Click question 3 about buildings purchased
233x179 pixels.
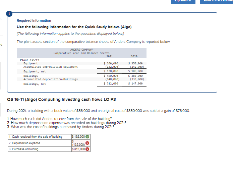(61, 127)
